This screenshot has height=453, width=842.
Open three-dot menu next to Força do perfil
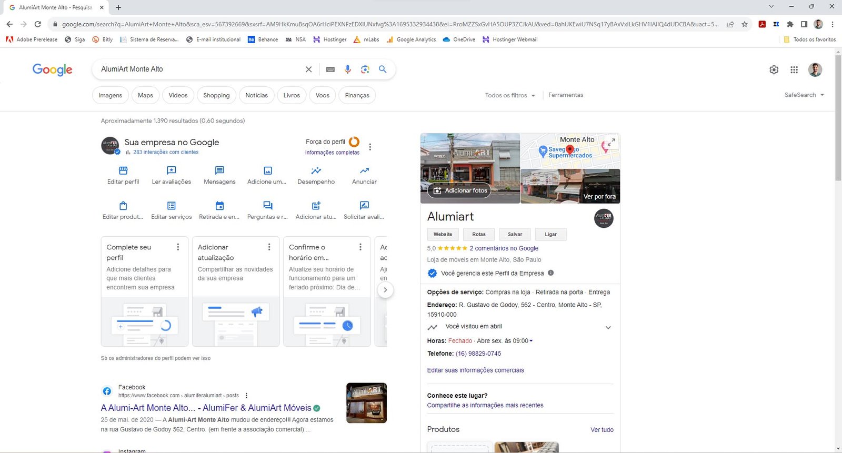coord(370,147)
